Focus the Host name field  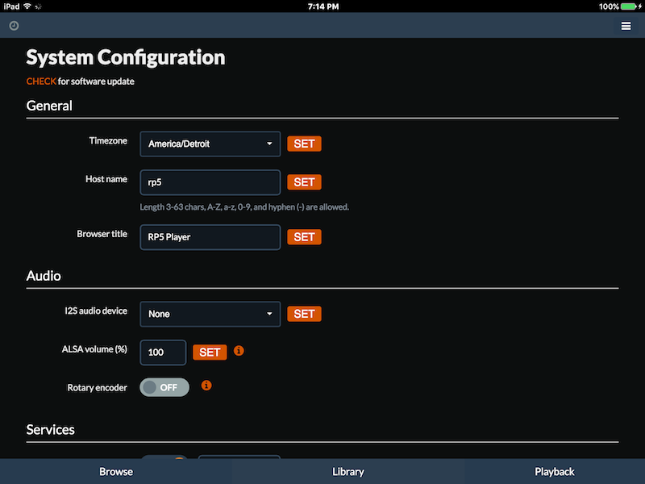tap(210, 182)
